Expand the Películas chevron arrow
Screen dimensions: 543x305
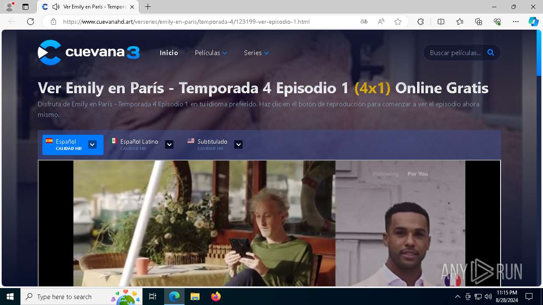tap(224, 53)
